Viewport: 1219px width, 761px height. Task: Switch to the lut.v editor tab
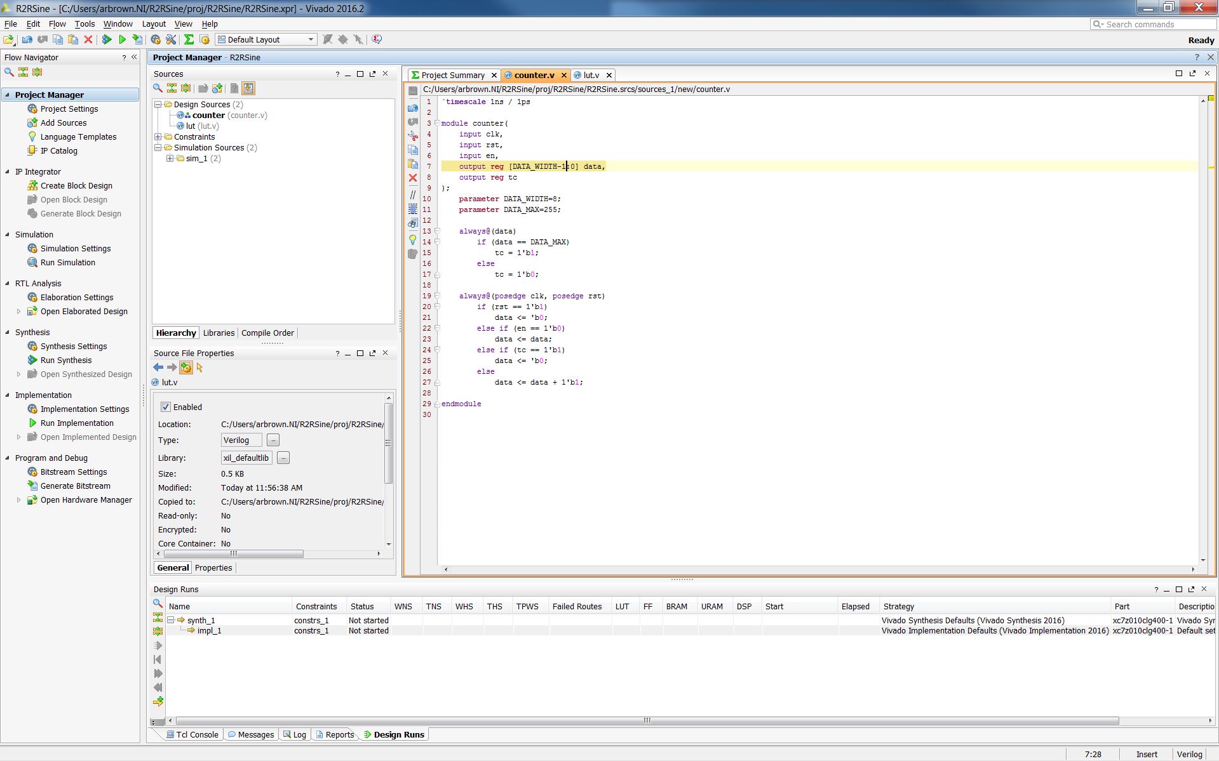591,75
